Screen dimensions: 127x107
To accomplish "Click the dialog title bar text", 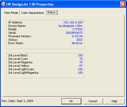I will point(30,4).
